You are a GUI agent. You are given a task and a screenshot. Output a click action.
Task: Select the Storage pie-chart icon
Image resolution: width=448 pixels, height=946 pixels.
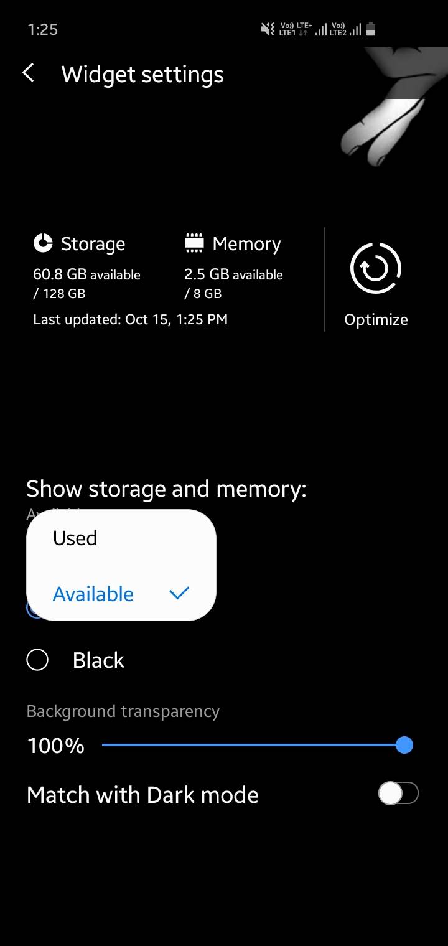click(42, 243)
